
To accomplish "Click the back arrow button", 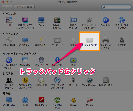I will click(x=4, y=7).
